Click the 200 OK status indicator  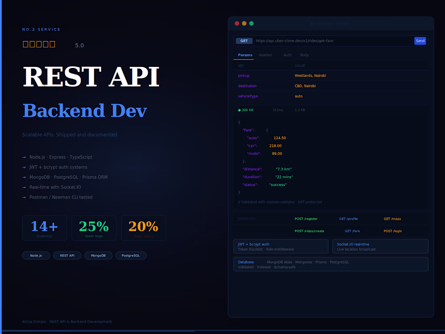click(246, 110)
